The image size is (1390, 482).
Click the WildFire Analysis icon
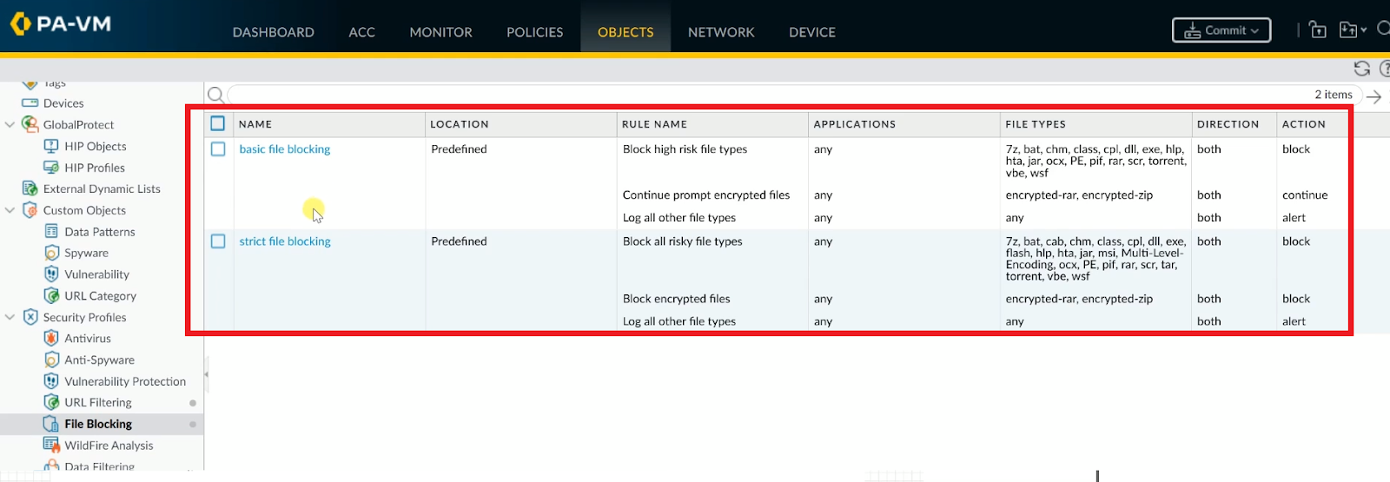pos(51,445)
